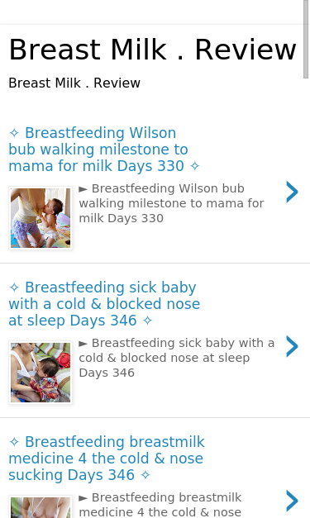Click the breastmilk medicine post thumbnail
Image resolution: width=310 pixels, height=518 pixels.
point(41,506)
